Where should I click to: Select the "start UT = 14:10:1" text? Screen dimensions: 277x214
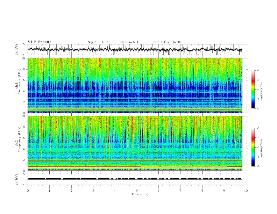(x=169, y=42)
